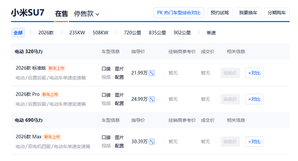Open PK 热门车型综合对比
Image resolution: width=298 pixels, height=161 pixels.
point(178,13)
